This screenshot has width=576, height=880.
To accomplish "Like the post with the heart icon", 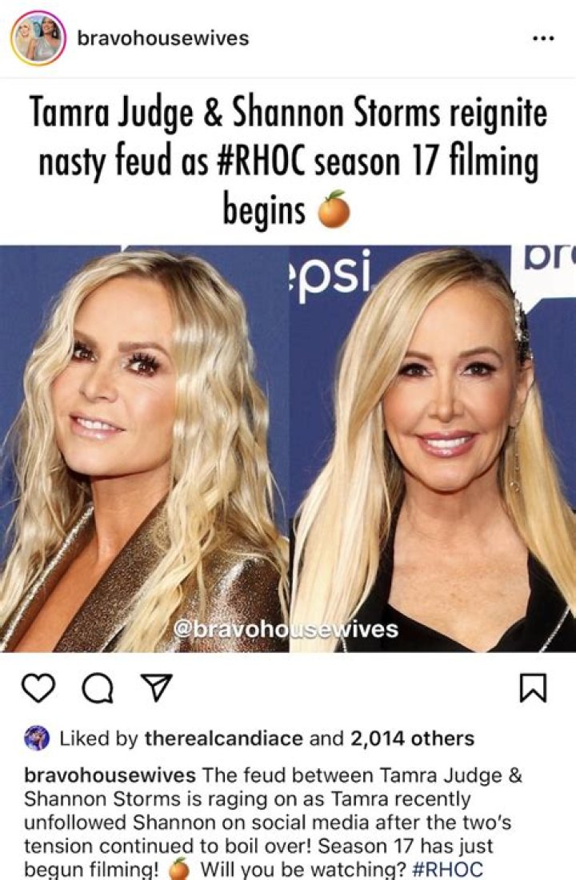I will [38, 688].
